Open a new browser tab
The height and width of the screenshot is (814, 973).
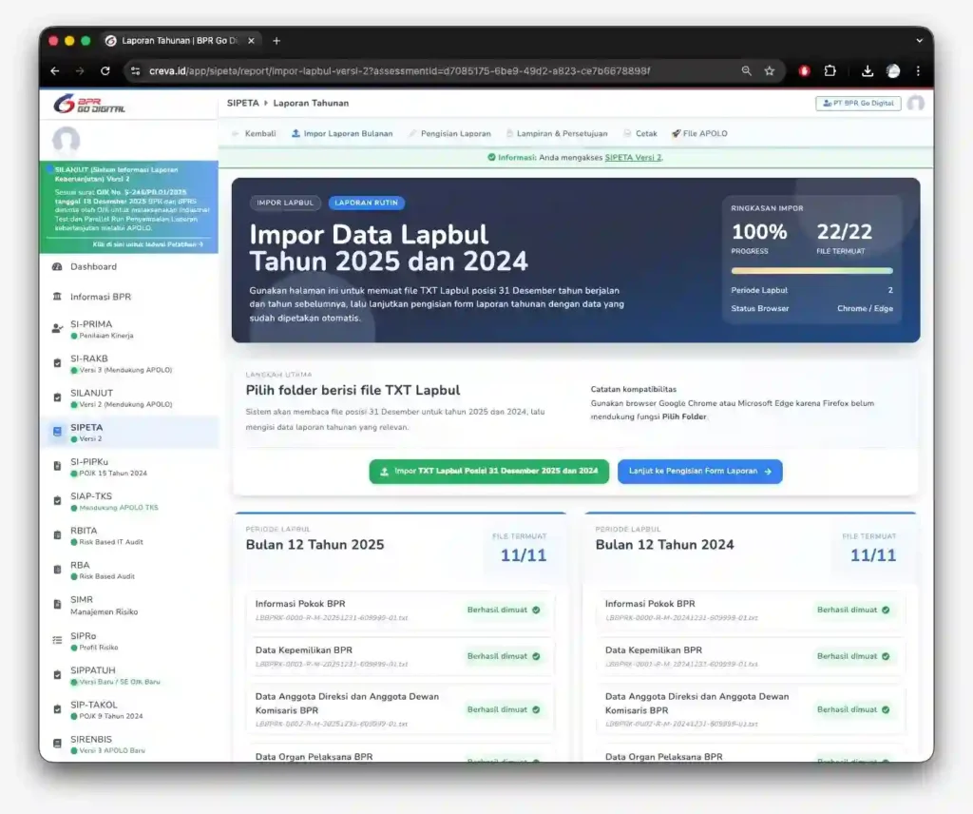(x=277, y=41)
